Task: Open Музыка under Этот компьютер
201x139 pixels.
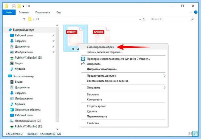Action: point(17,104)
